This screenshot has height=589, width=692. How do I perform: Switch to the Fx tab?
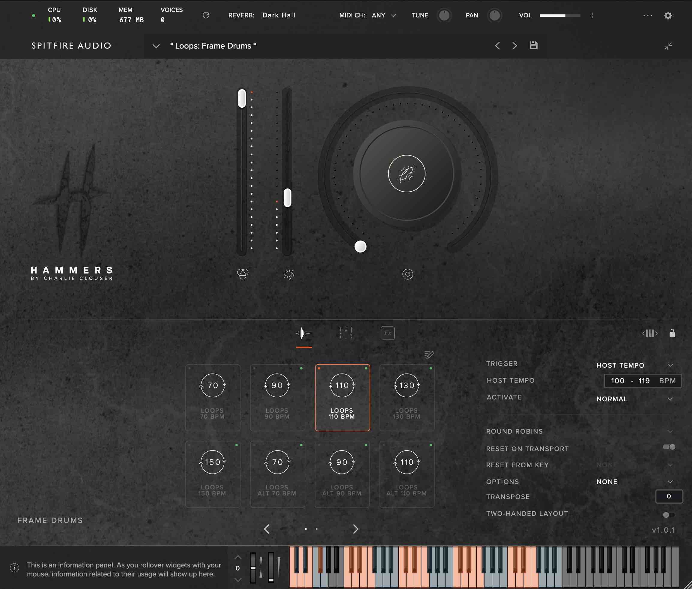click(x=388, y=333)
